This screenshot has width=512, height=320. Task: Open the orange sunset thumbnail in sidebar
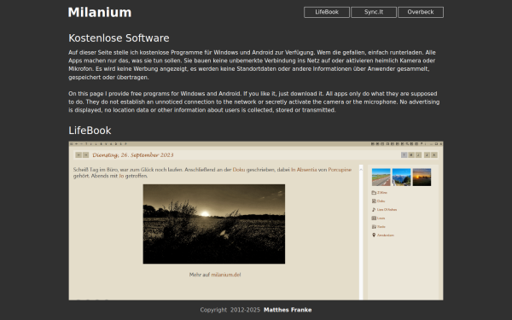point(422,177)
